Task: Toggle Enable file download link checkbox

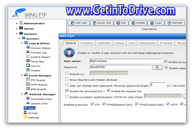Action: click(67, 90)
